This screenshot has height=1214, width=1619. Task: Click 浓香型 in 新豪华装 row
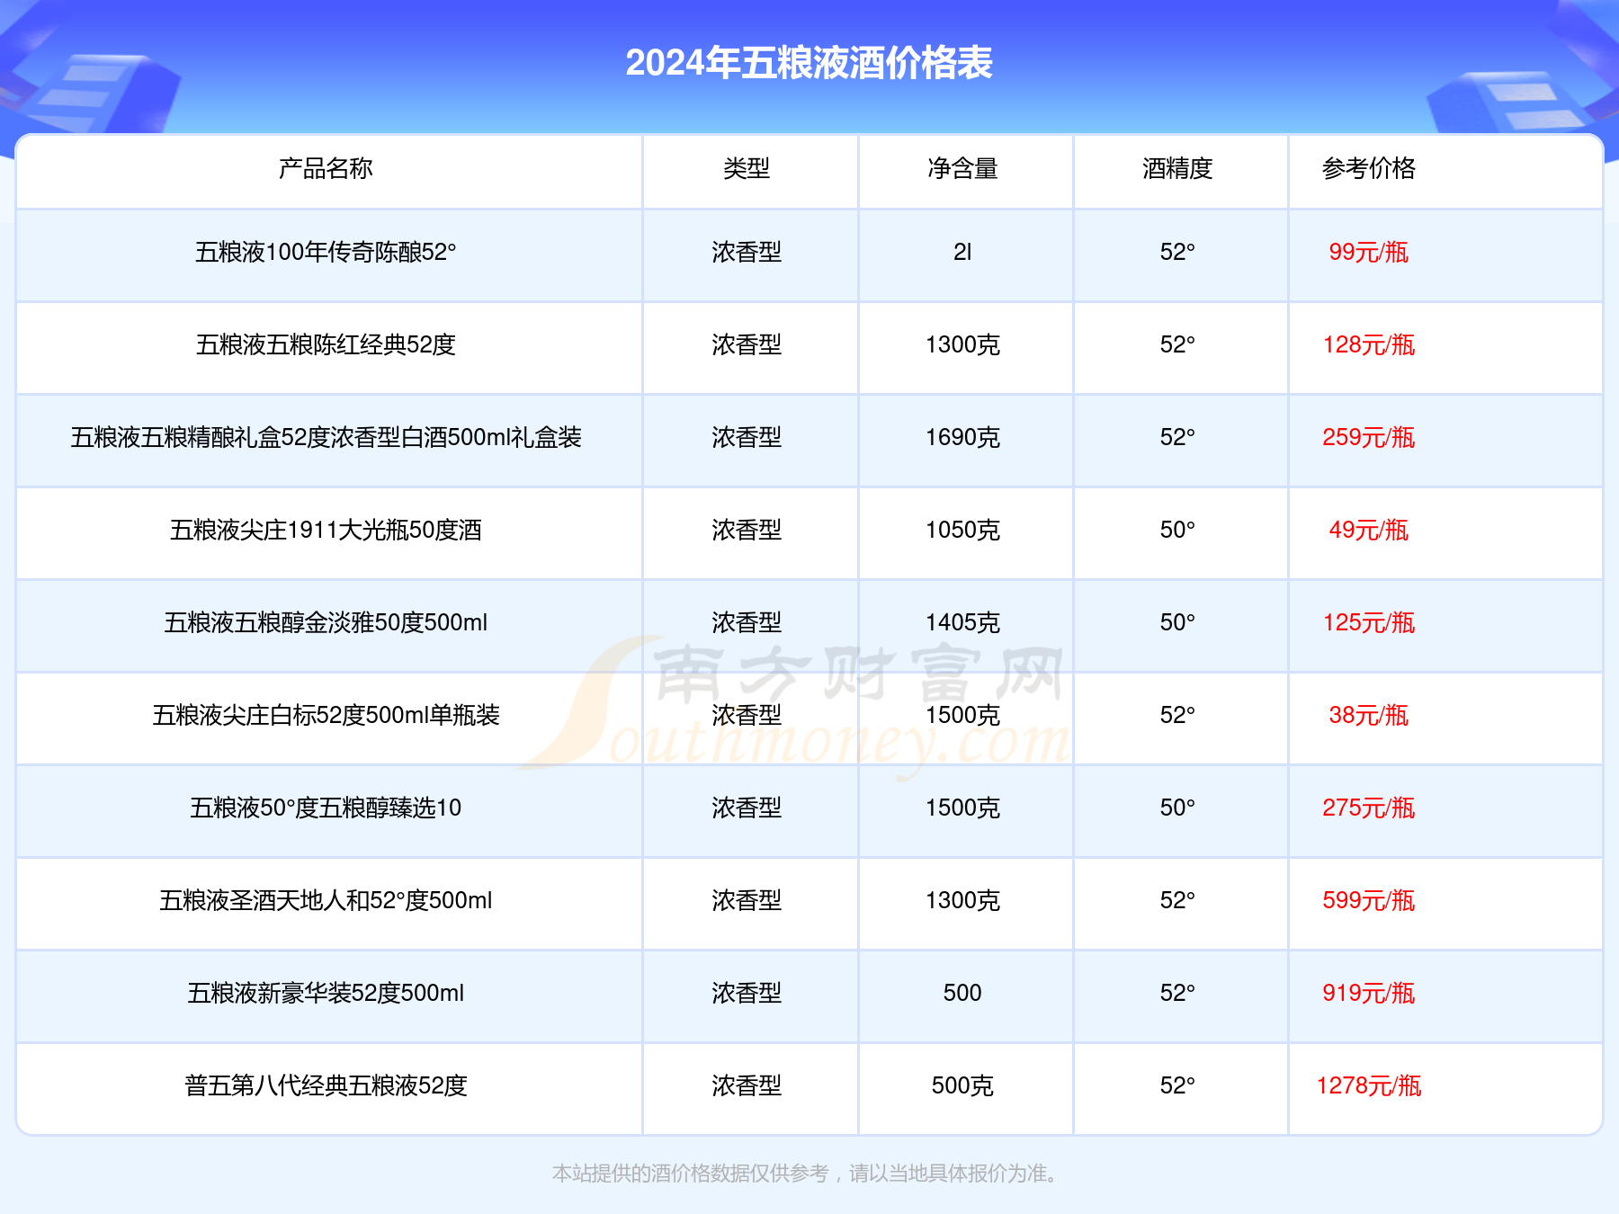pyautogui.click(x=747, y=993)
